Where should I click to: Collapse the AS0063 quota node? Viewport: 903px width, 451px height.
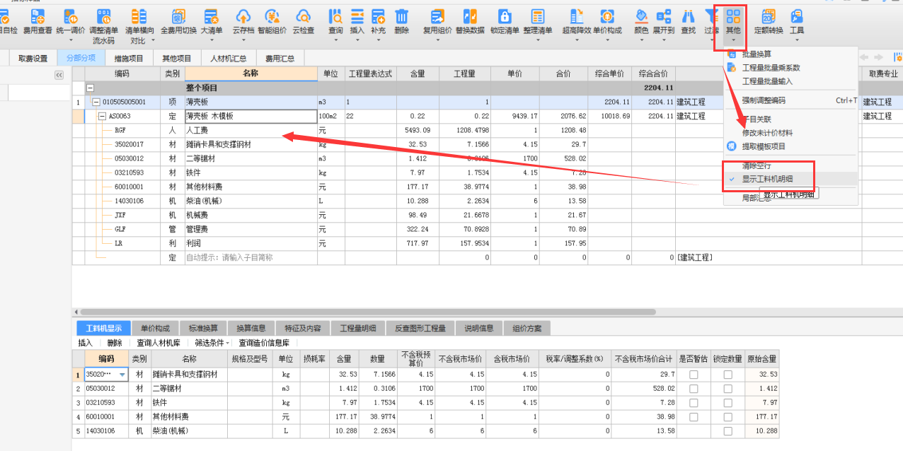[x=102, y=117]
